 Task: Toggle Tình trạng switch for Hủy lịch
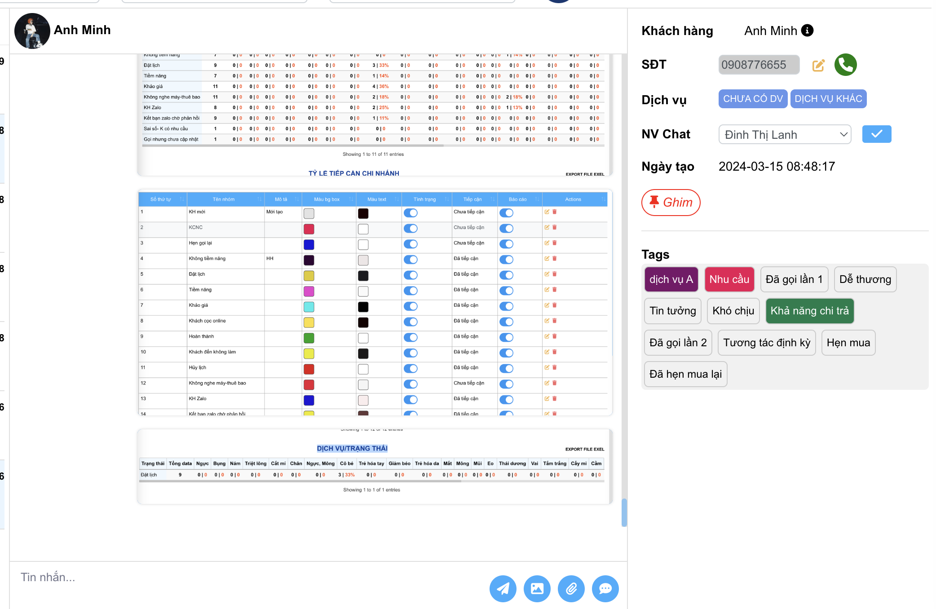click(x=410, y=369)
